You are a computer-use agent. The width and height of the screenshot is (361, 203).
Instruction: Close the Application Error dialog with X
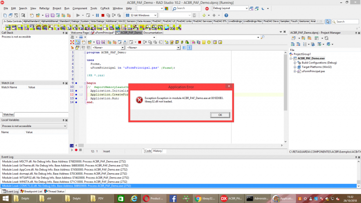coord(229,86)
